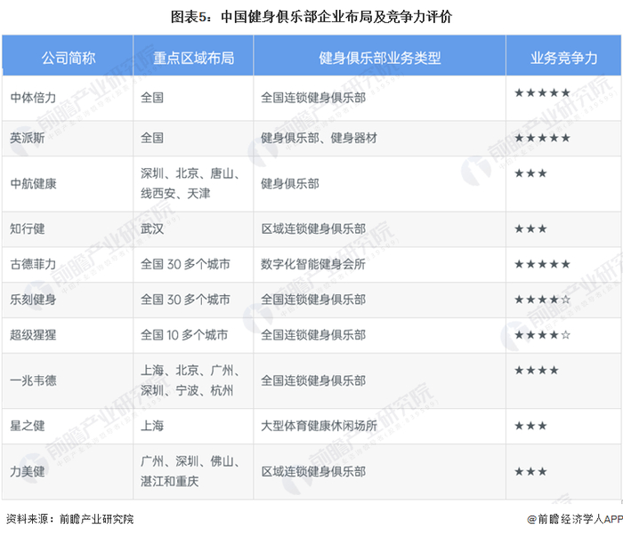Click the company name 一兆韦德
This screenshot has height=536, width=623.
pos(33,380)
